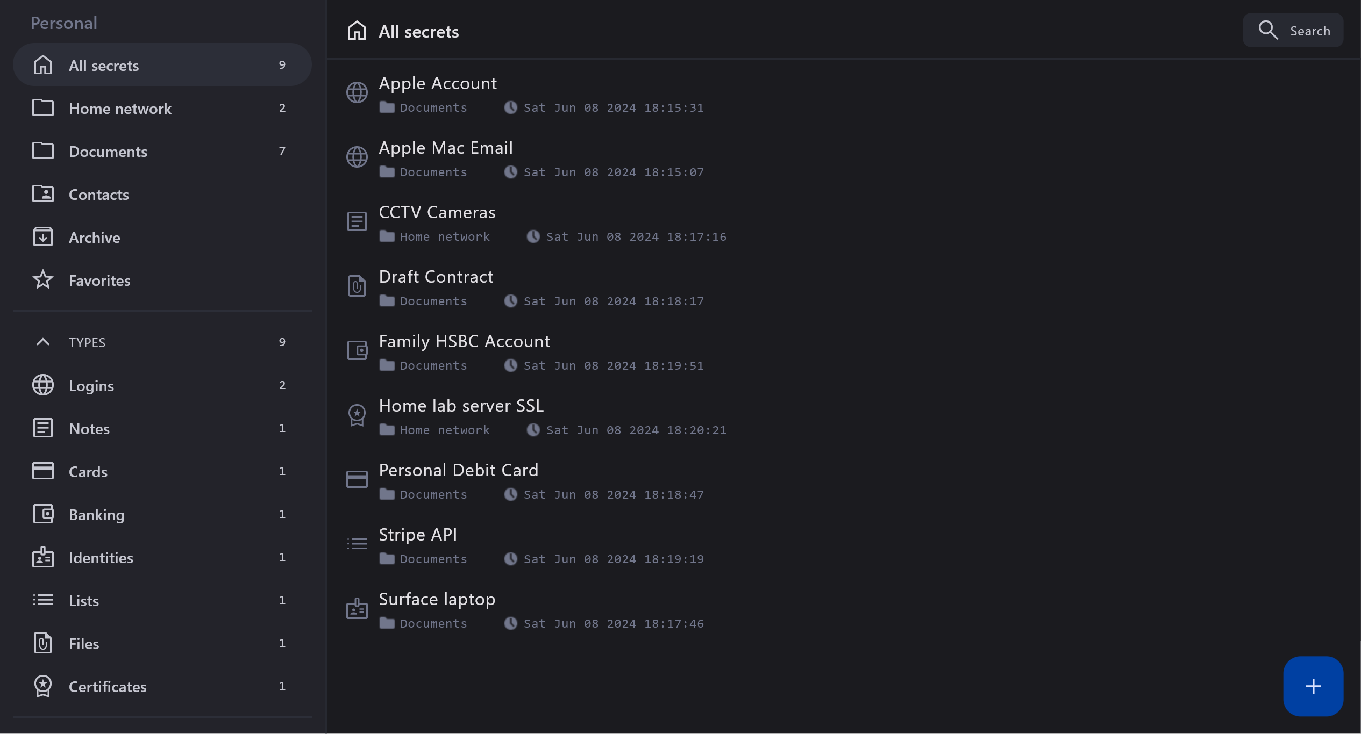Screen dimensions: 1361x734
Task: Click the card icon for Personal Debit Card
Action: click(357, 479)
